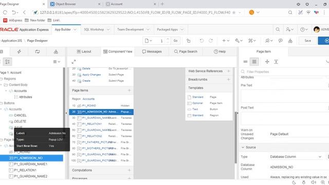Viewport: 329px width, 185px height.
Task: Open the Packaged Apps menu
Action: point(170,30)
